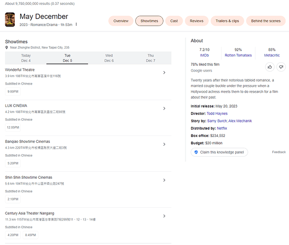Expand Shin Shin Showtime Cinemas chevron
The width and height of the screenshot is (289, 245).
pyautogui.click(x=164, y=180)
